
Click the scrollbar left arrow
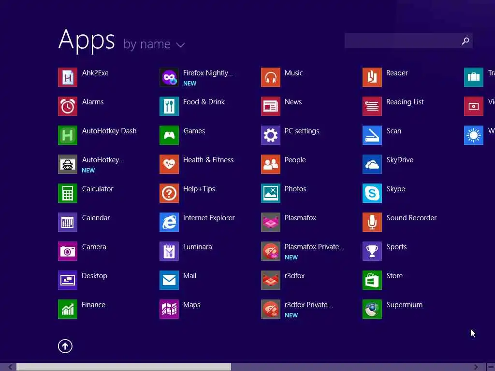click(x=11, y=367)
